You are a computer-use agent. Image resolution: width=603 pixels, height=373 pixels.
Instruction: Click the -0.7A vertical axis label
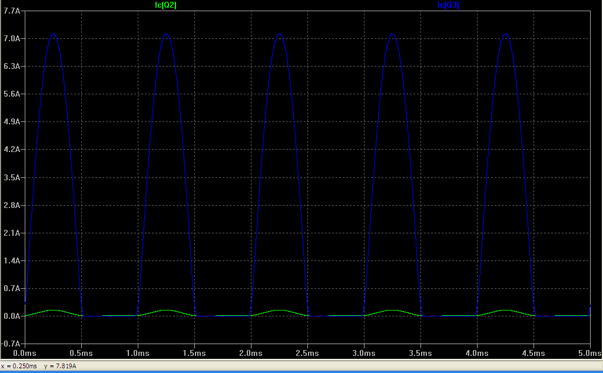(11, 344)
